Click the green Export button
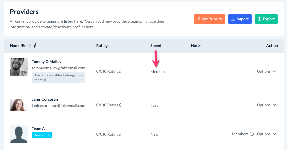This screenshot has height=150, width=287. coord(266,19)
